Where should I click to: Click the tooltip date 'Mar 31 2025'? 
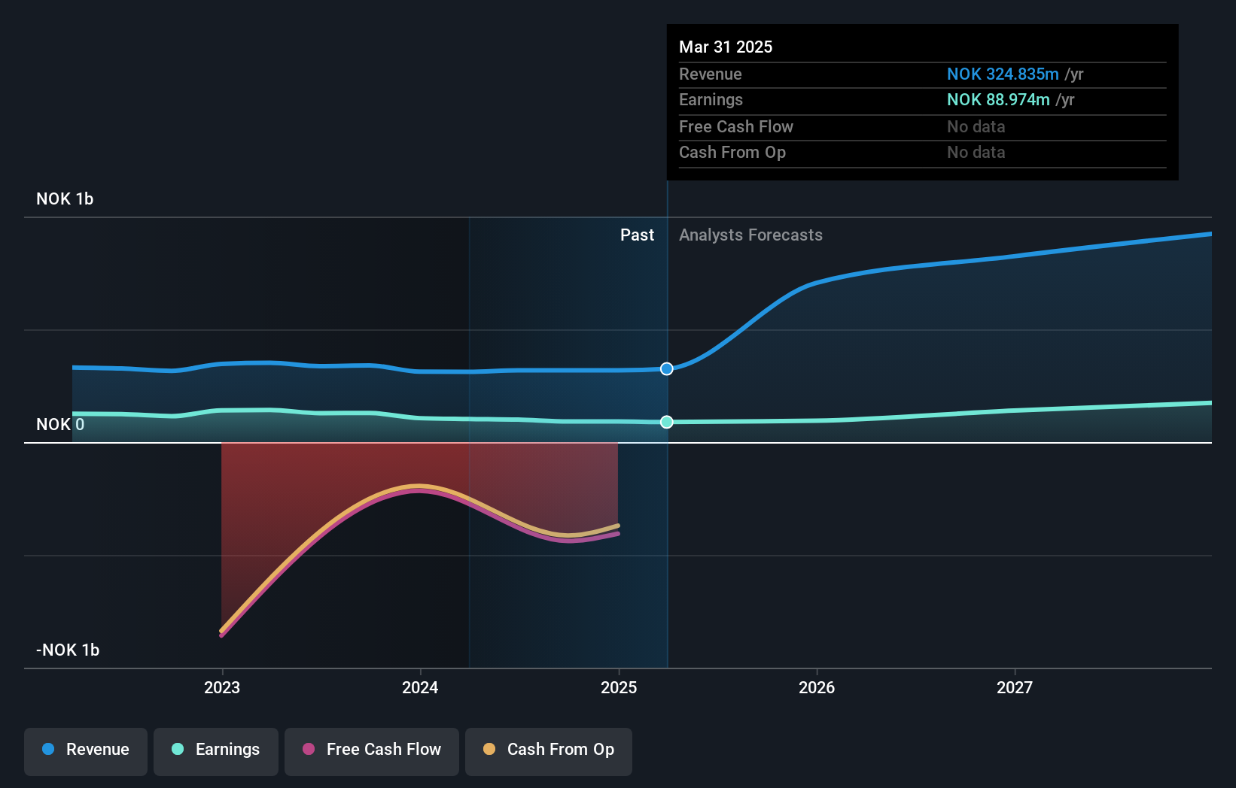point(726,47)
